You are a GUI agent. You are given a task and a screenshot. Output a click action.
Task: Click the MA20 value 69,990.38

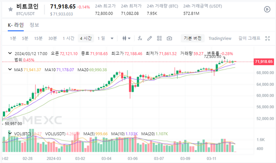click(x=98, y=70)
